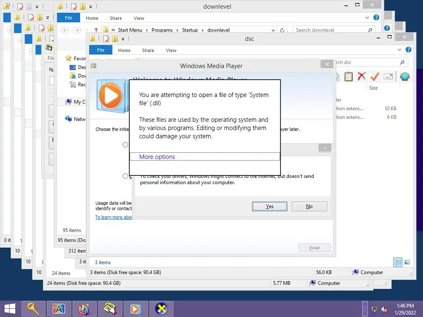This screenshot has height=317, width=423.
Task: Click the new folder icon in downlevel title bar
Action: pos(83,7)
